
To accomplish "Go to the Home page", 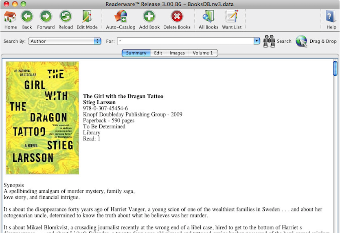I will coord(10,20).
